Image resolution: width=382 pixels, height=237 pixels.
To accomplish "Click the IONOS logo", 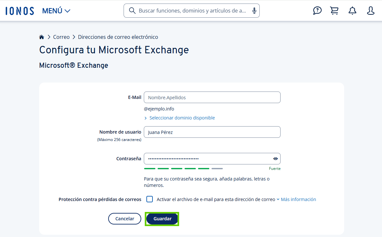I will click(20, 10).
